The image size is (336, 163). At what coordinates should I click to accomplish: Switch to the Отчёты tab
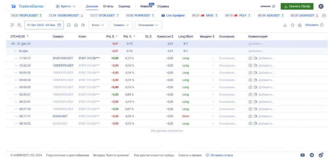108,6
